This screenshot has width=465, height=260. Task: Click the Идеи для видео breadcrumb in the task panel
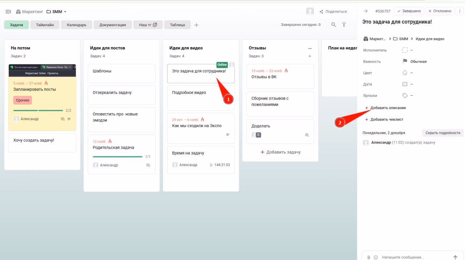pyautogui.click(x=430, y=39)
